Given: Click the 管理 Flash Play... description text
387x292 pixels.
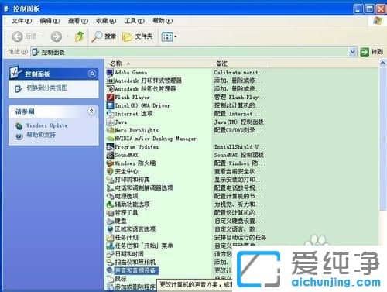Looking at the screenshot, I should click(x=240, y=98).
